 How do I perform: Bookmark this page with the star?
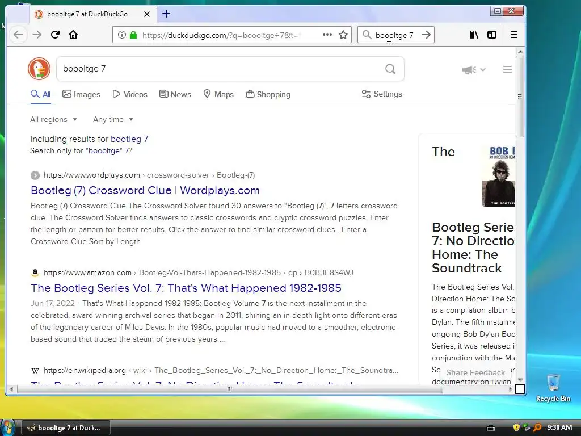343,35
